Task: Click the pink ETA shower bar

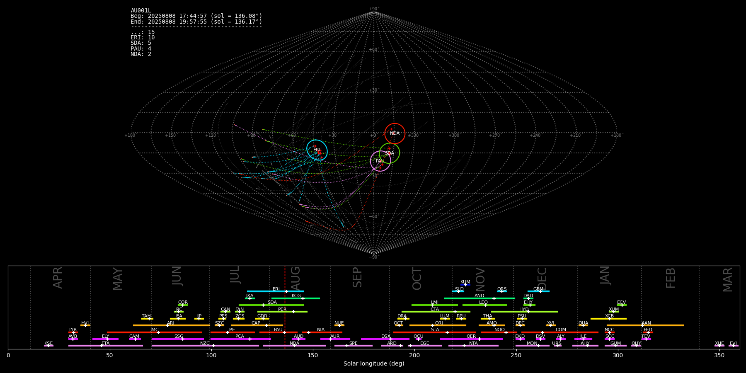Action: (x=106, y=346)
